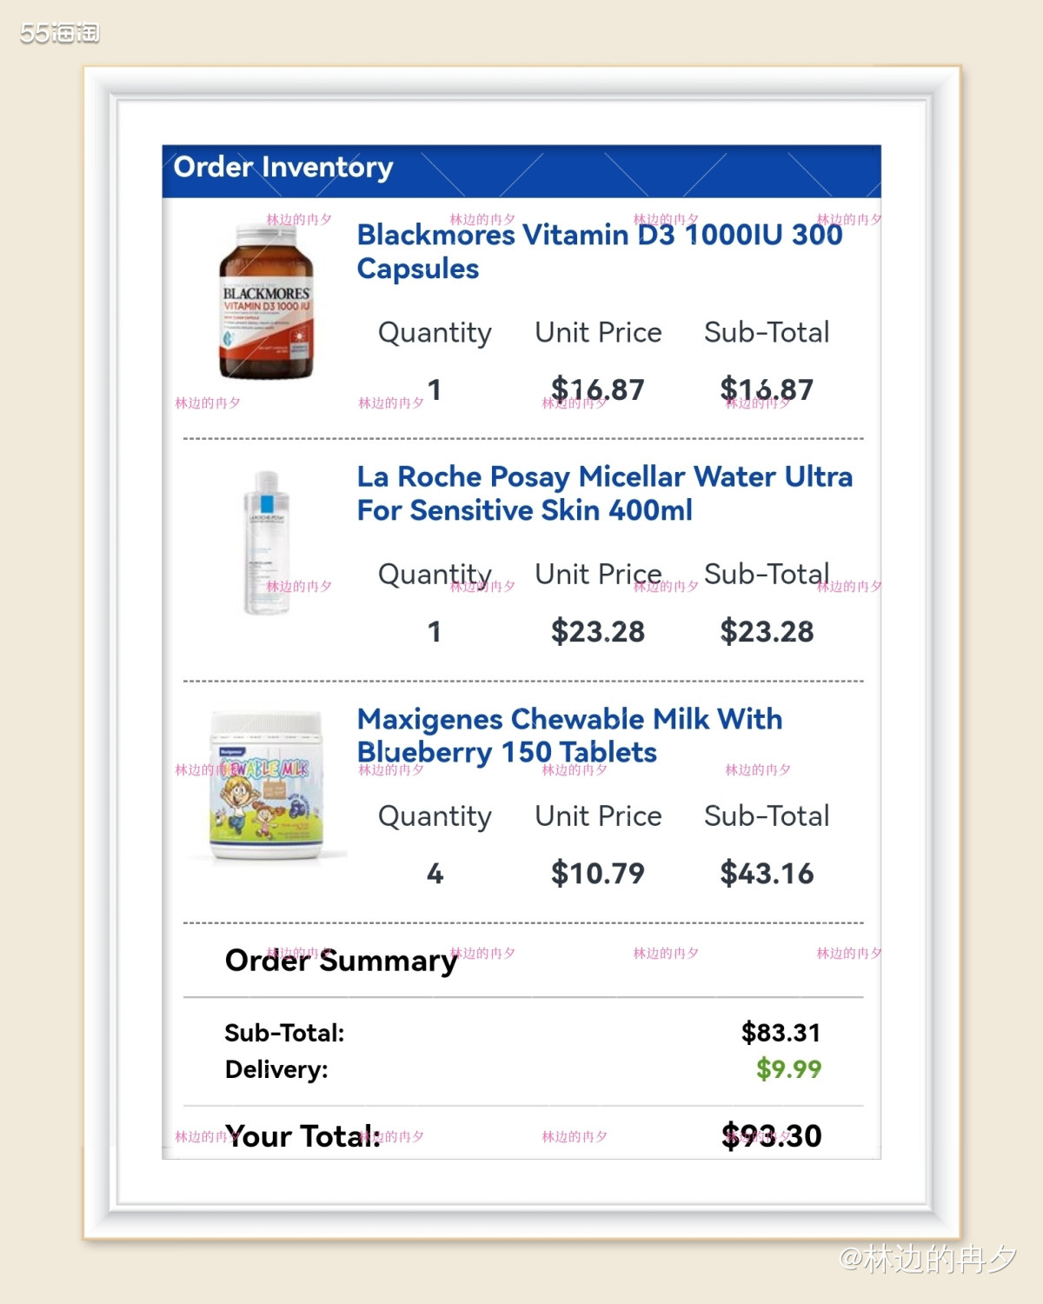Click the Your Total label
1043x1304 pixels.
click(302, 1136)
